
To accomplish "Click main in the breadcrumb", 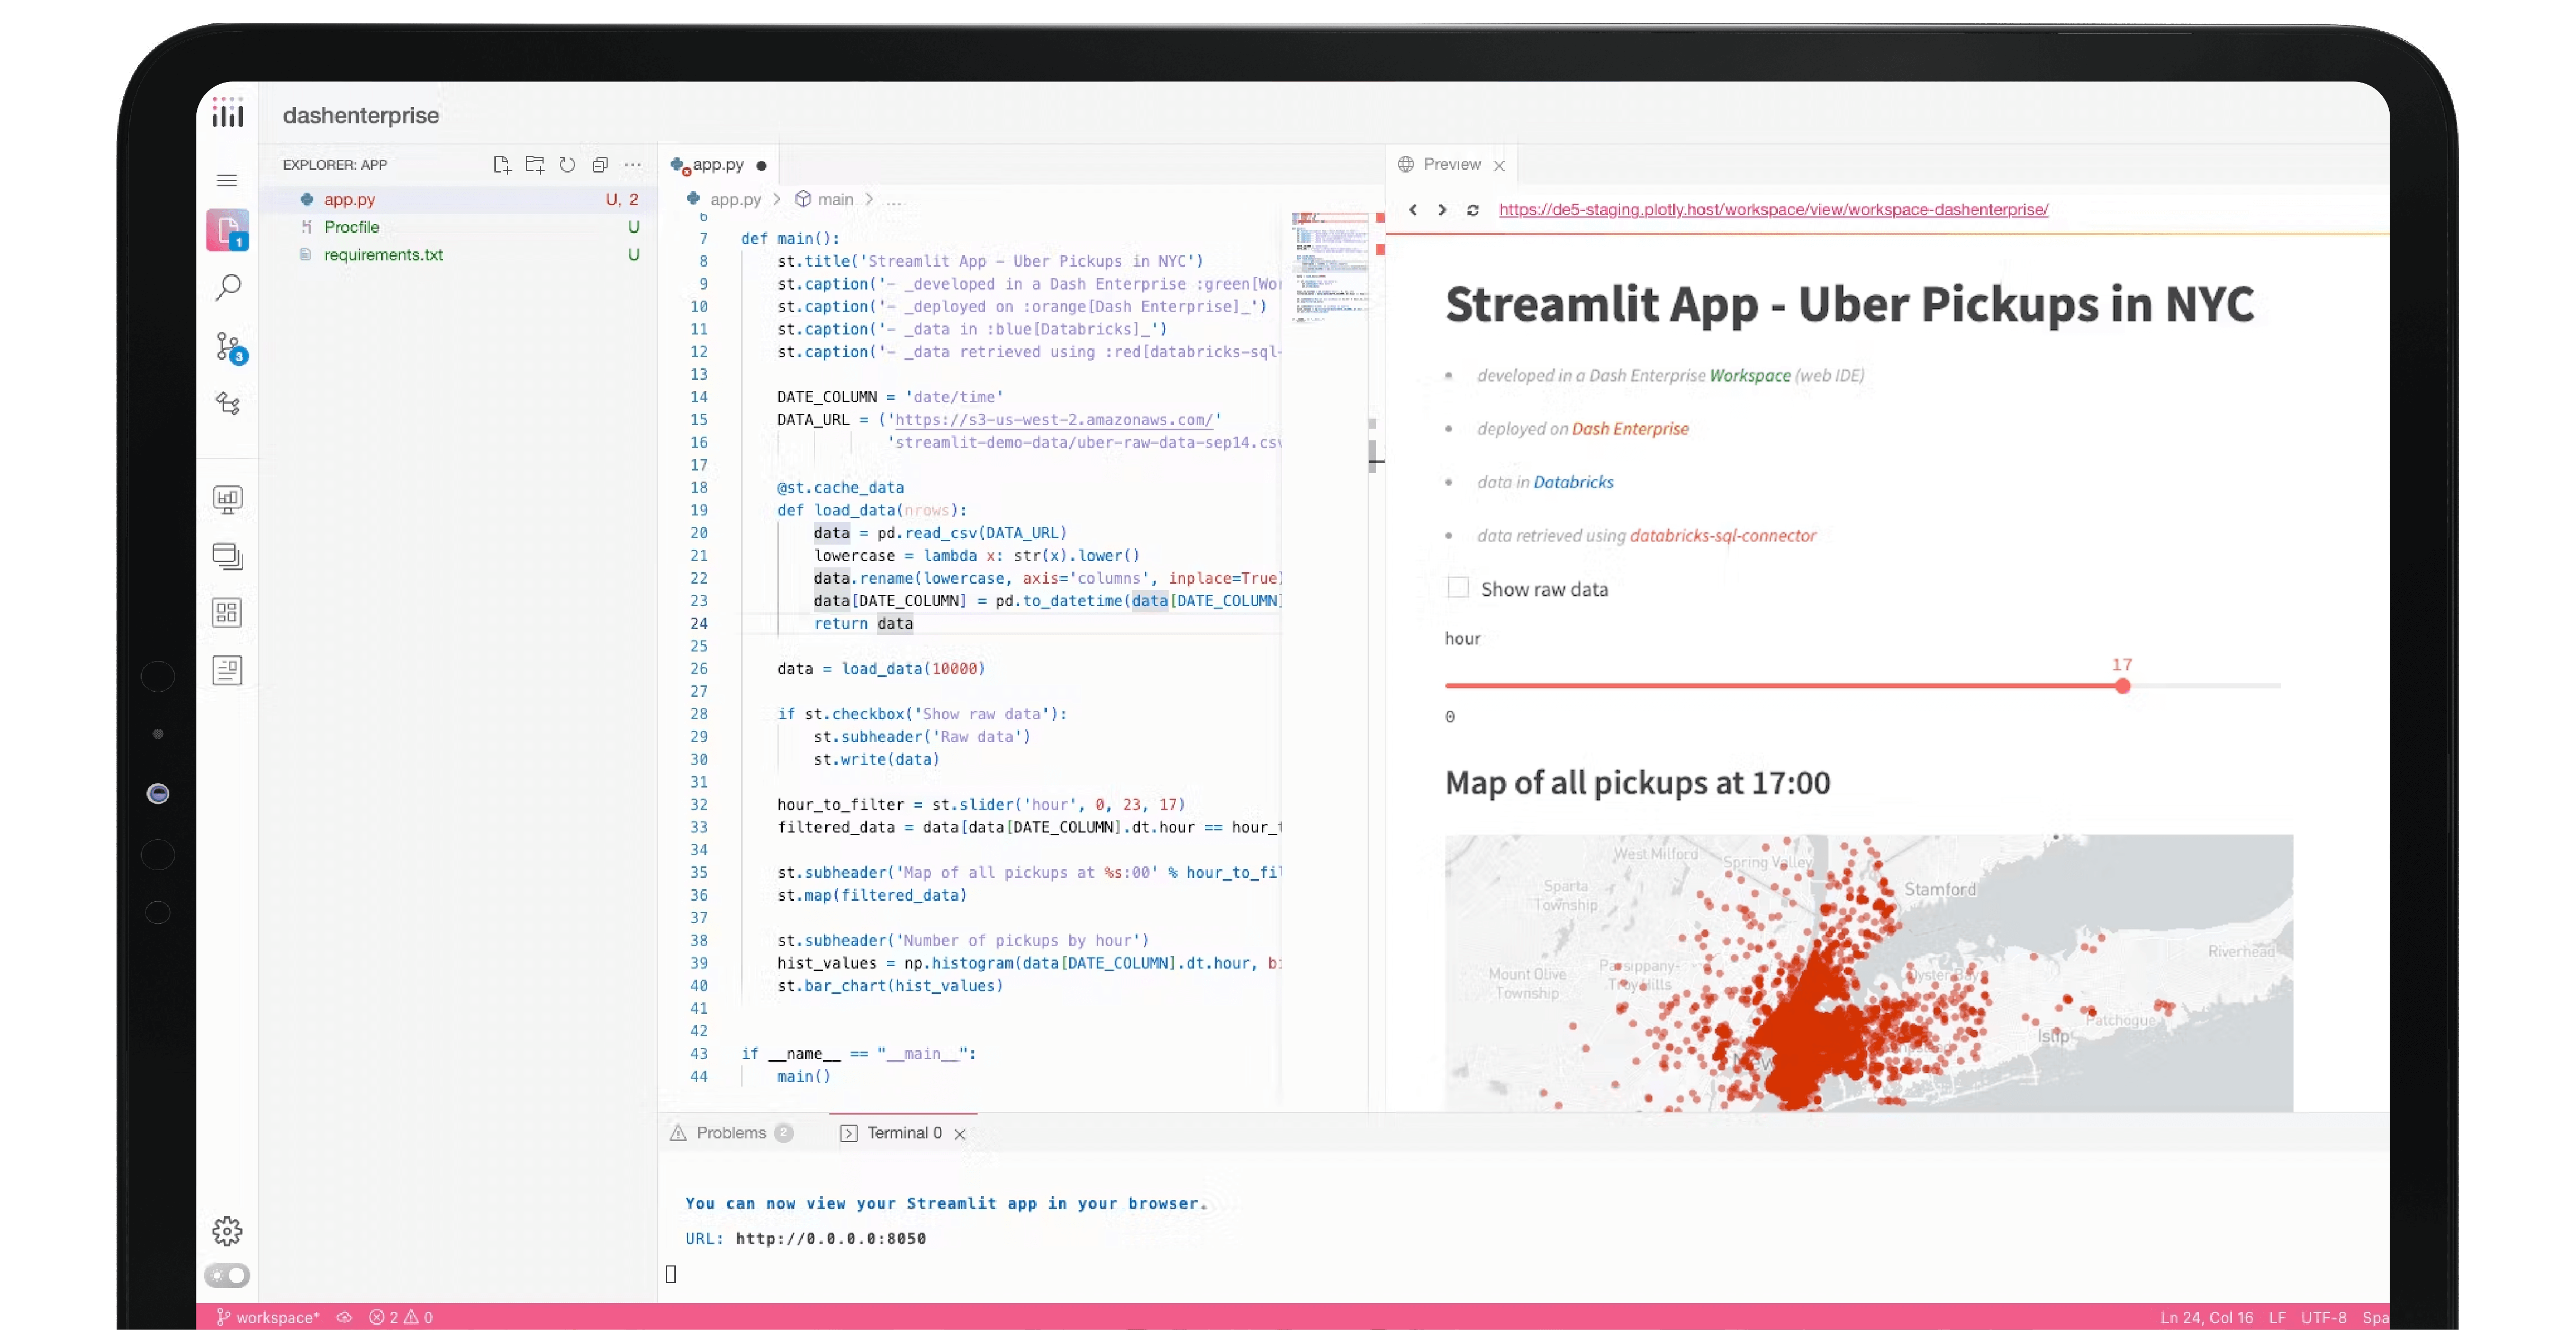I will [x=835, y=199].
